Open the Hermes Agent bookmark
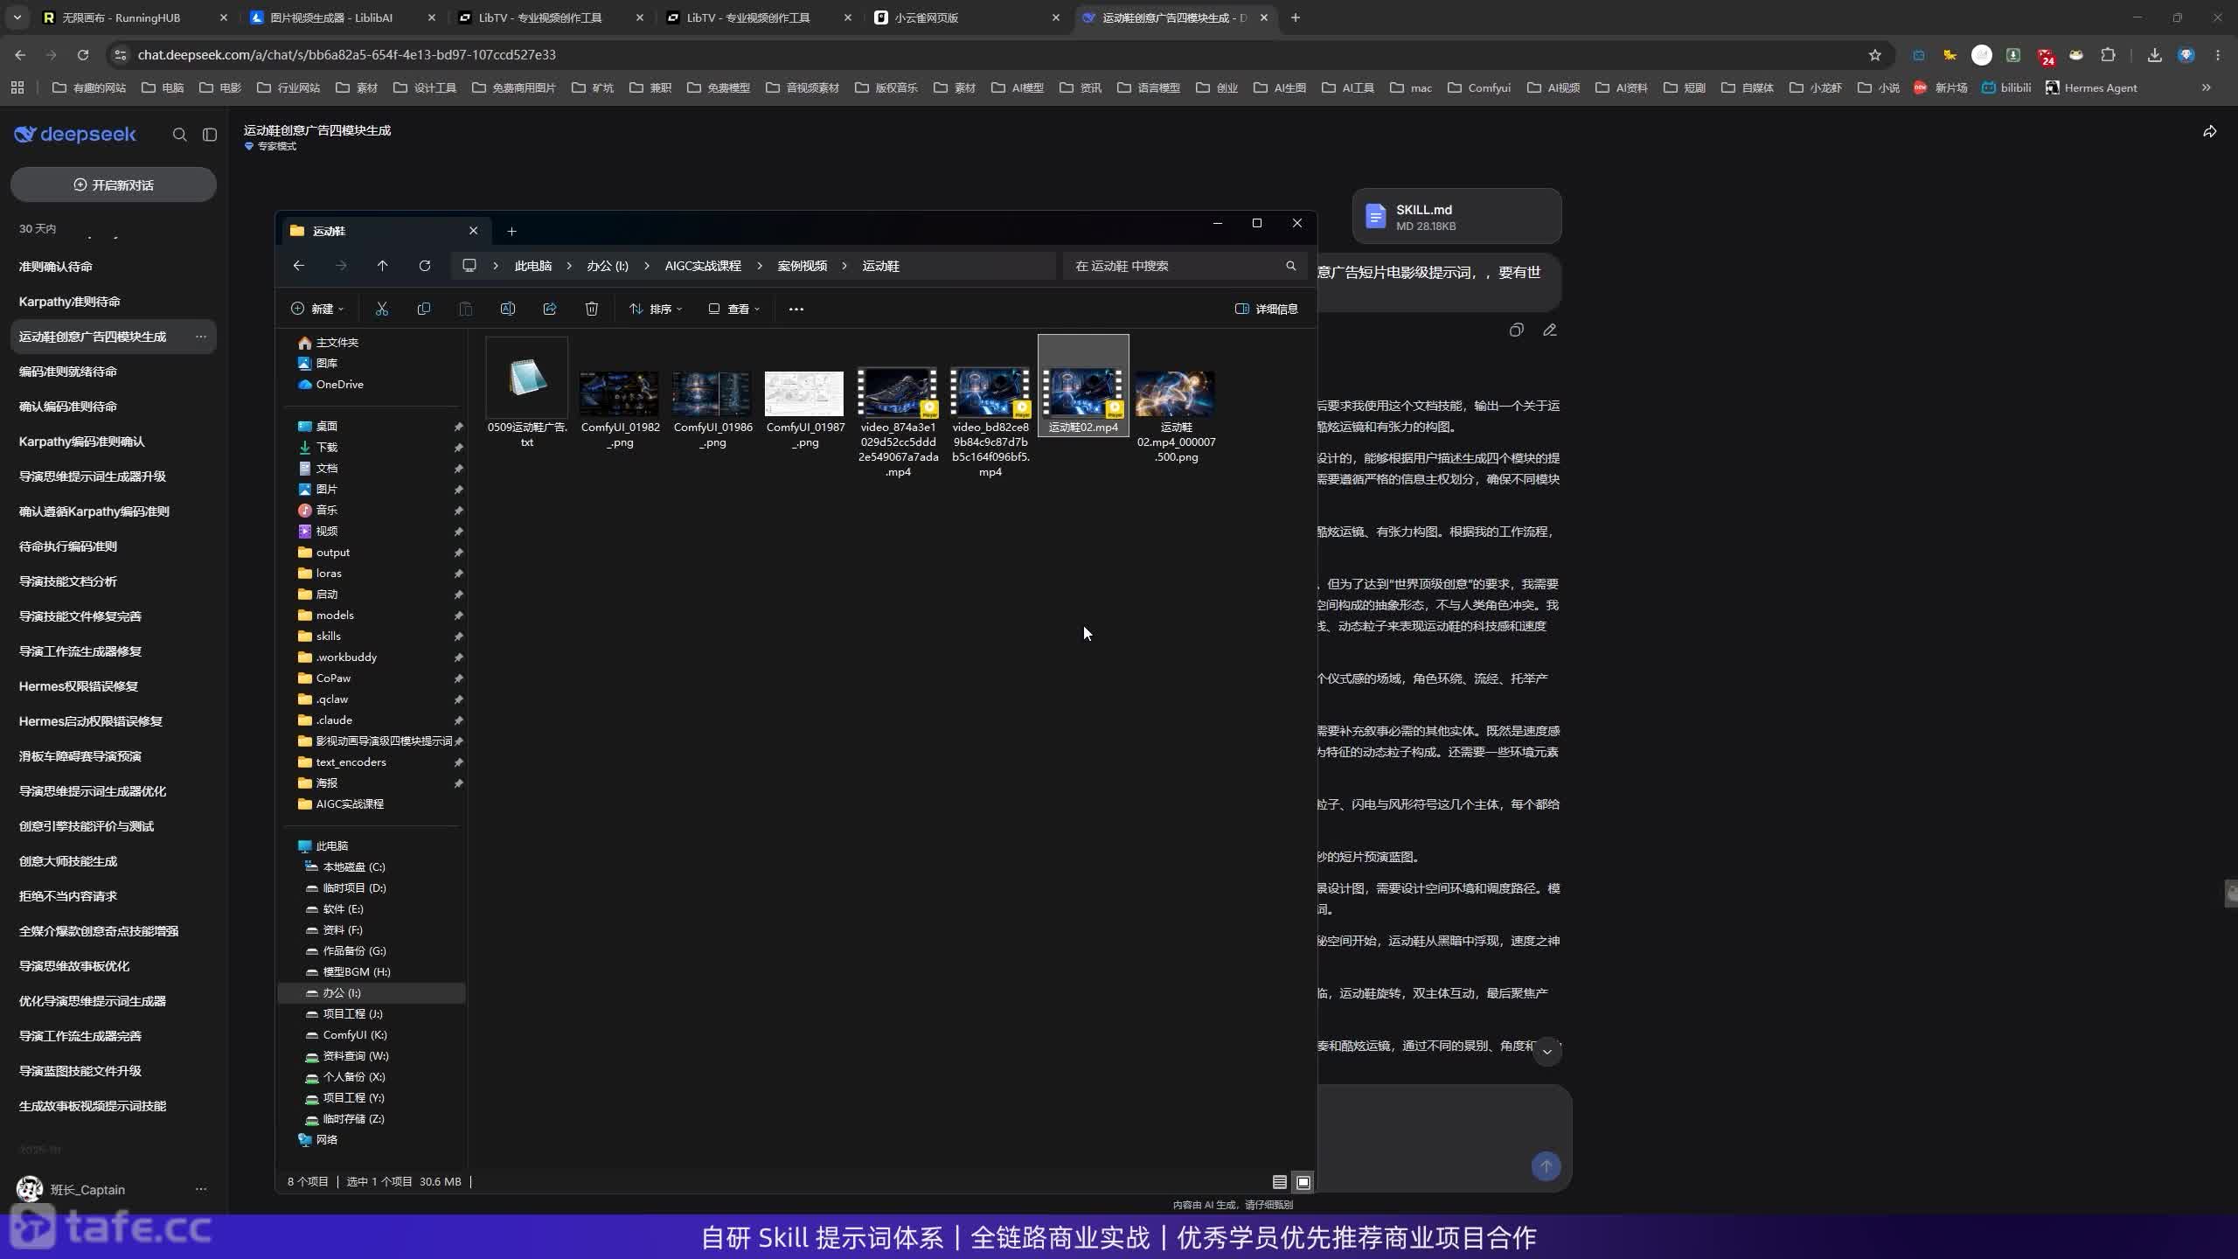This screenshot has height=1259, width=2238. click(x=2091, y=87)
